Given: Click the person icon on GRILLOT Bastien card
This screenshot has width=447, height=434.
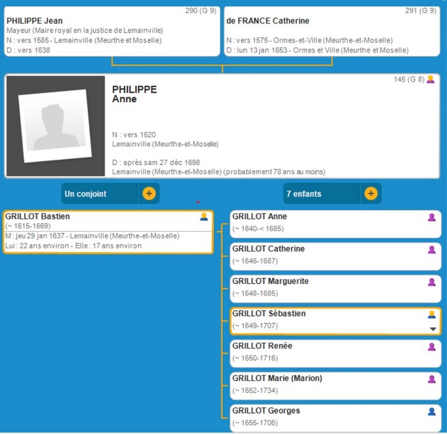Looking at the screenshot, I should [204, 217].
